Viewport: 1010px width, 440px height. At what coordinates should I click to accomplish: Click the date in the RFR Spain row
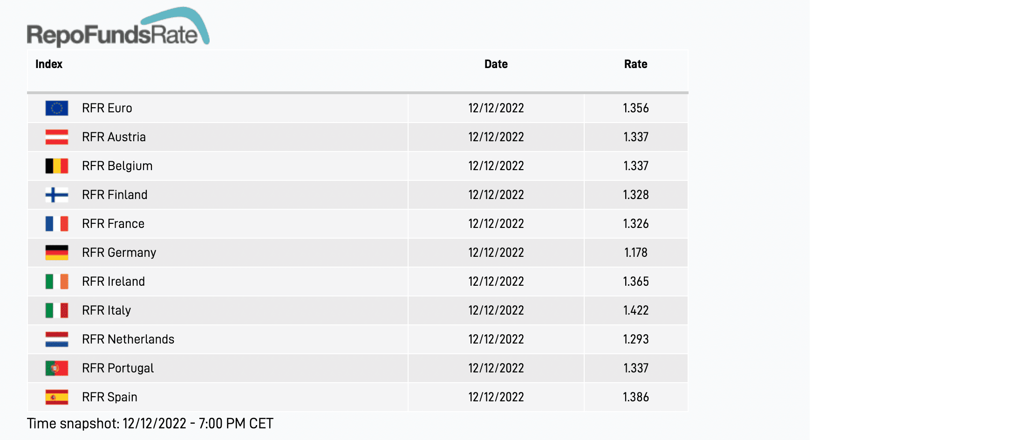496,397
